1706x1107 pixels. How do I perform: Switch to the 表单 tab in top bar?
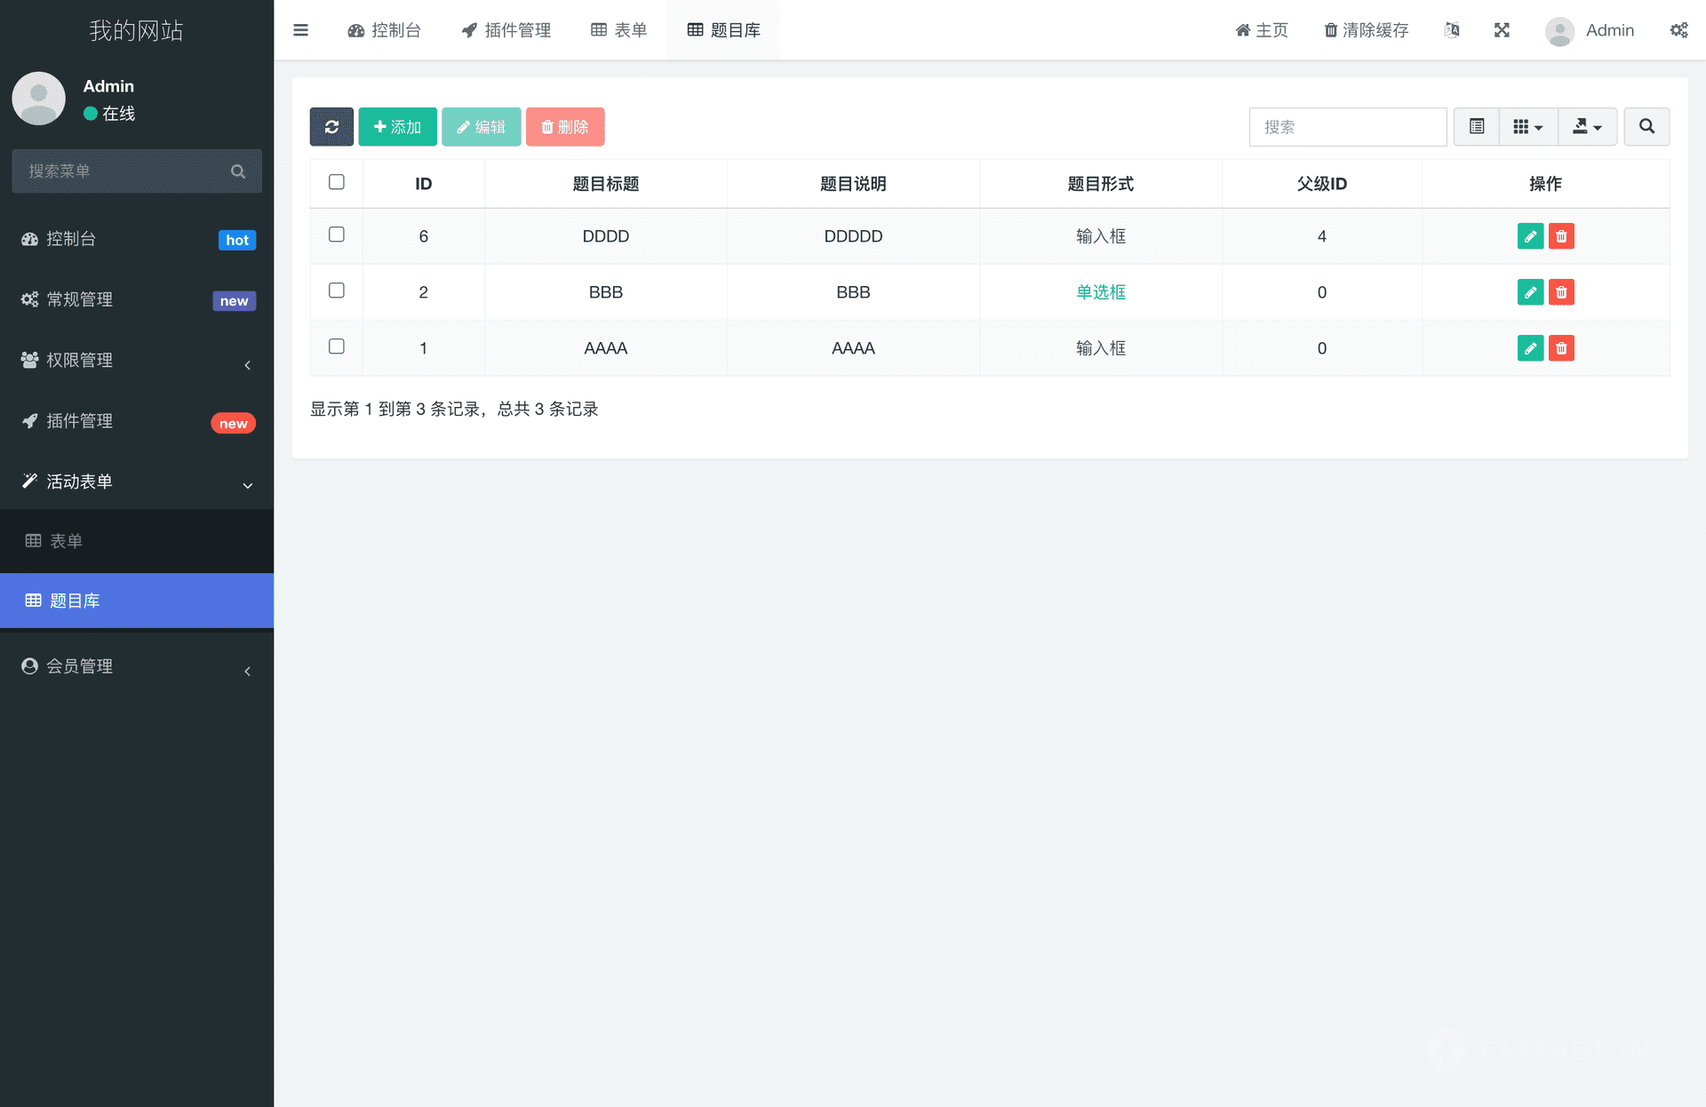tap(619, 30)
